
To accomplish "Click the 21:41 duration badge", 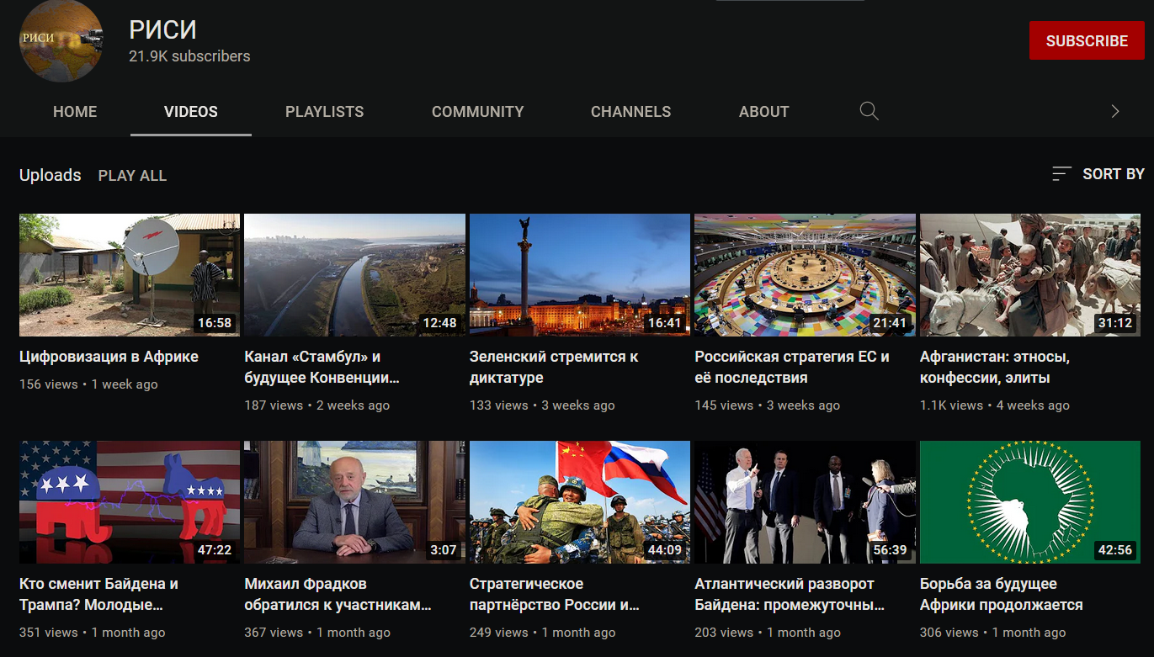I will point(890,323).
